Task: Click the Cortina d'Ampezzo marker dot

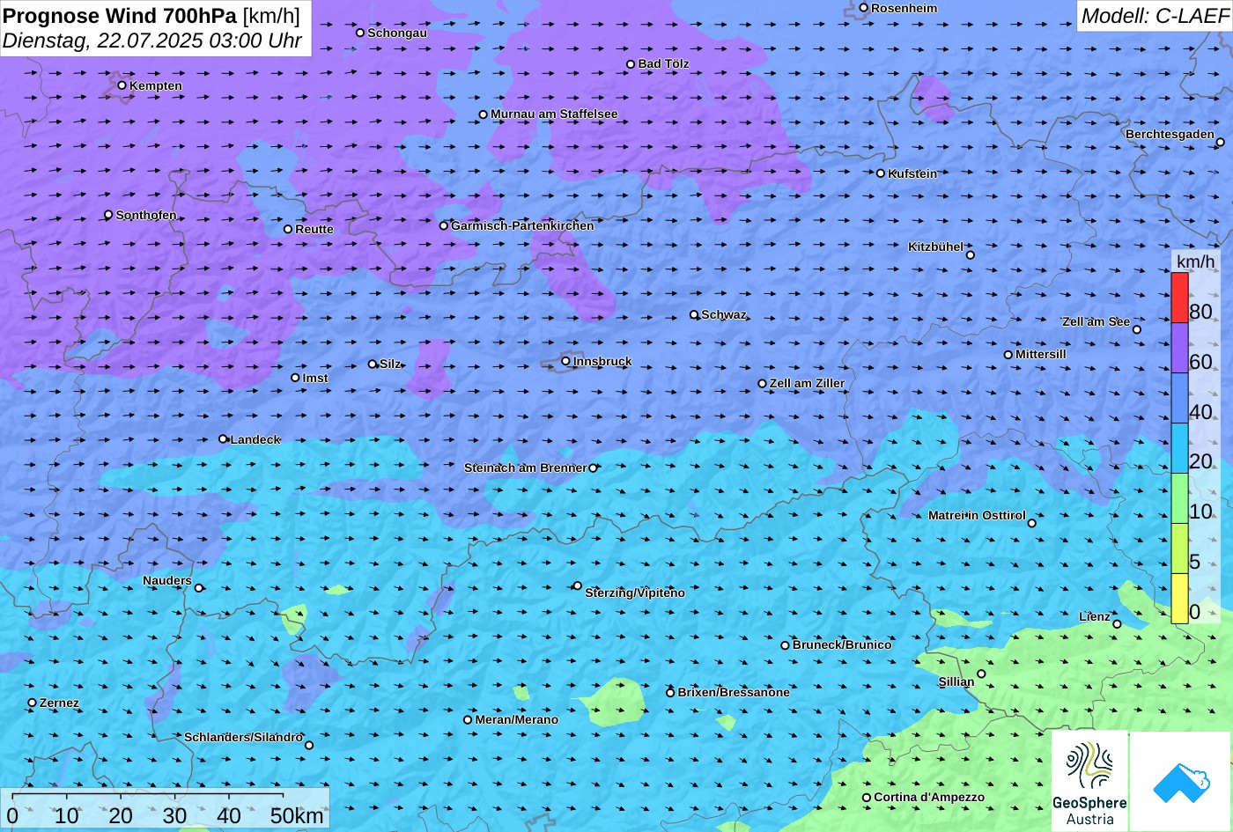Action: [867, 798]
